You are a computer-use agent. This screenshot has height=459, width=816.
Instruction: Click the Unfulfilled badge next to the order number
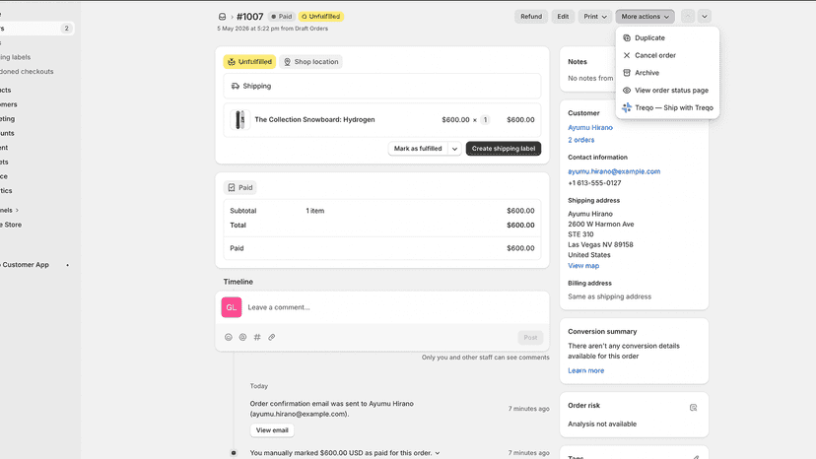[321, 17]
